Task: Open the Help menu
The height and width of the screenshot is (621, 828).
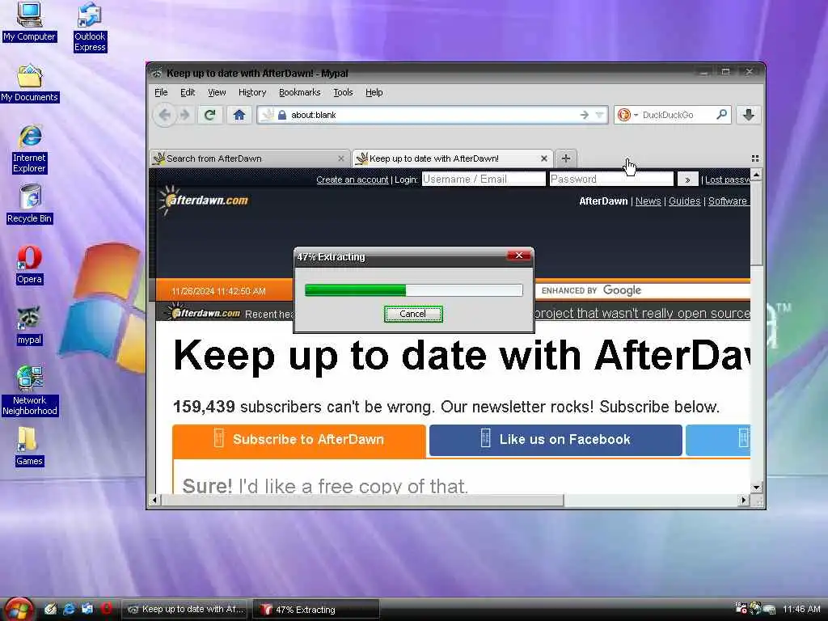Action: point(374,92)
